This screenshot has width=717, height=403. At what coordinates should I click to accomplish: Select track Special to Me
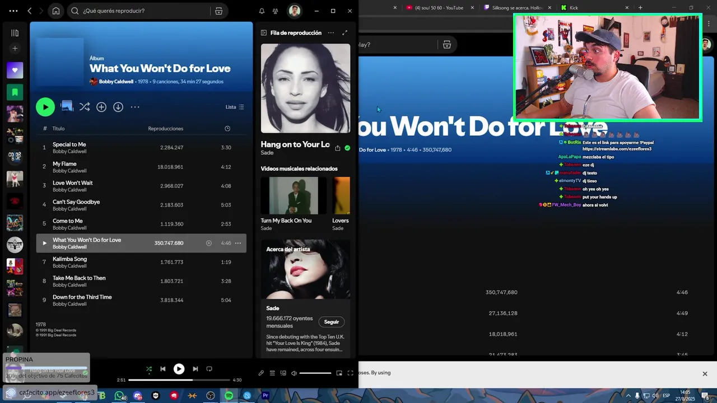tap(141, 148)
